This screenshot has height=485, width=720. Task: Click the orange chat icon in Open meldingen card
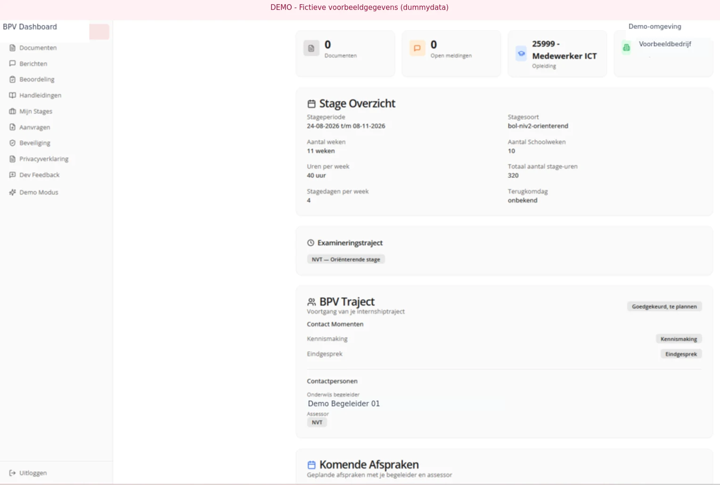[417, 48]
